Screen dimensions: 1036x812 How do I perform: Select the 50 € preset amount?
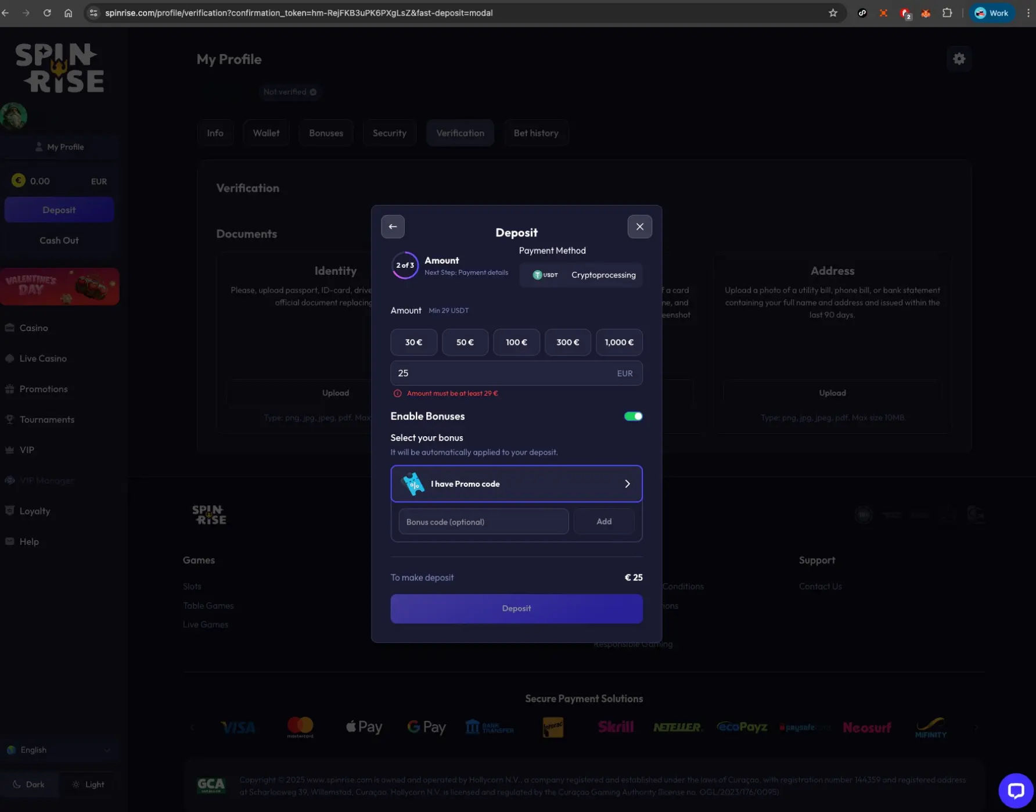coord(465,342)
